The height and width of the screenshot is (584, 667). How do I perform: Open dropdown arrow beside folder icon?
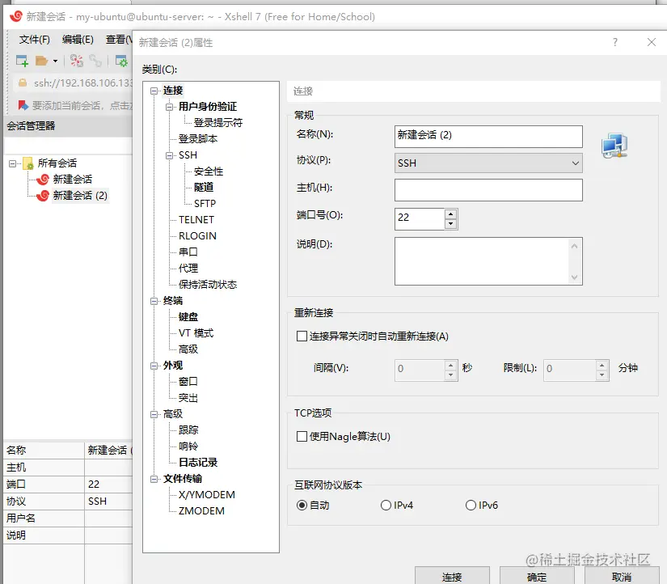click(x=55, y=61)
